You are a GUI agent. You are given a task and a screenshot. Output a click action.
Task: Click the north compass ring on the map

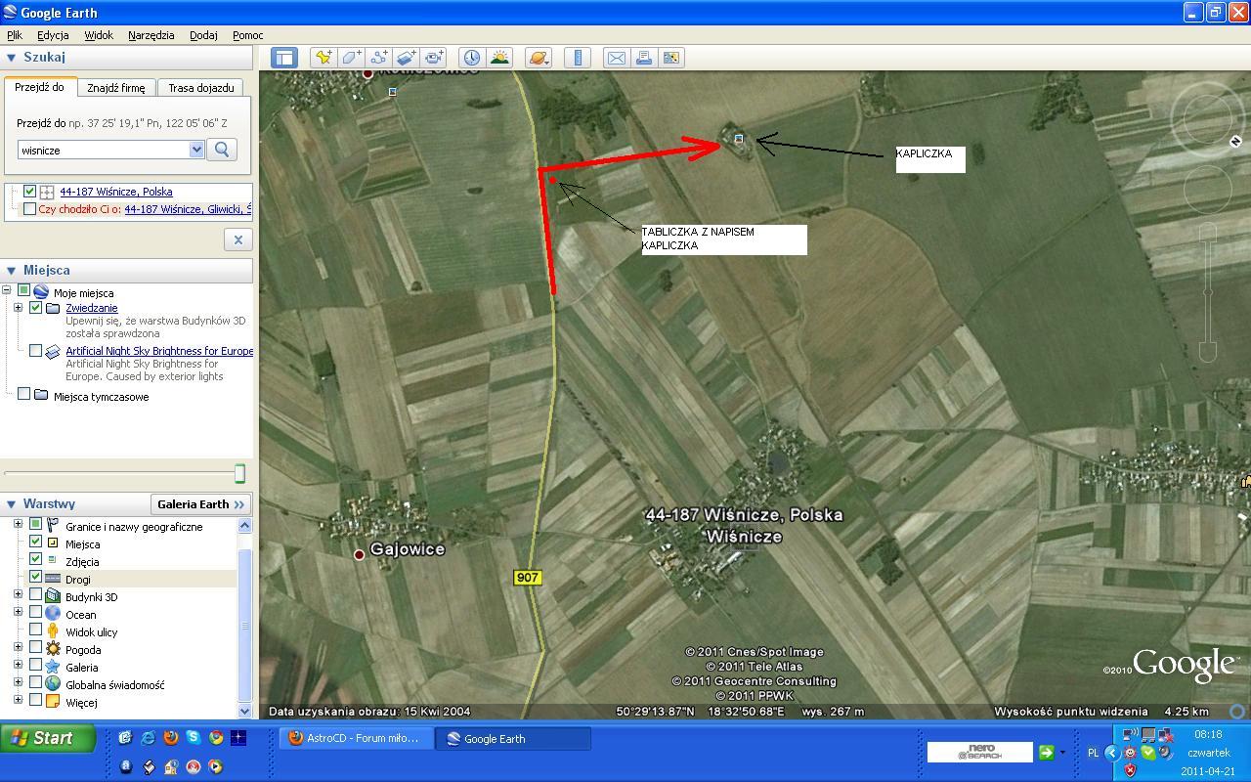pyautogui.click(x=1208, y=119)
